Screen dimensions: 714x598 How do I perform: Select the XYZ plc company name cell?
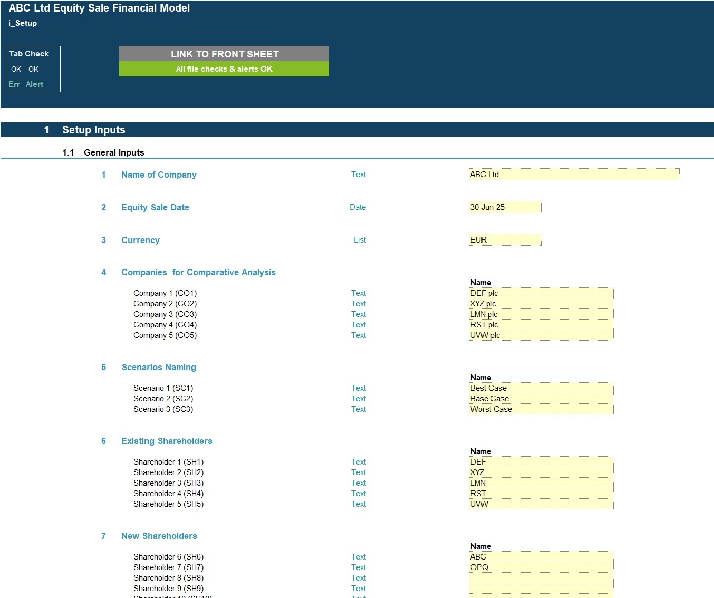[x=541, y=303]
